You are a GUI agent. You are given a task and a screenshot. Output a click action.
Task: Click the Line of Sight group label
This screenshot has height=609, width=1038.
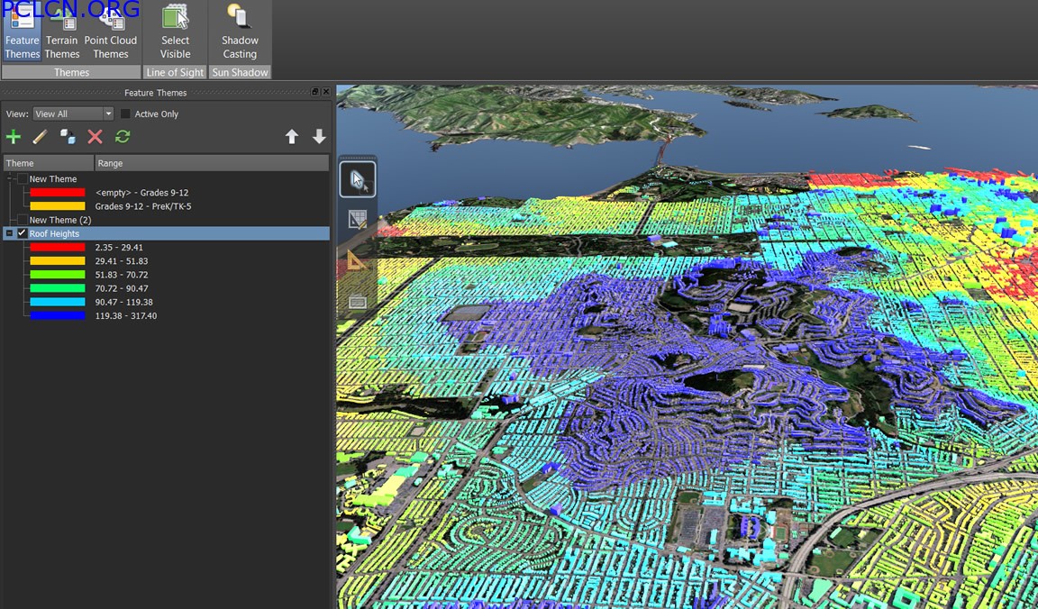click(175, 72)
